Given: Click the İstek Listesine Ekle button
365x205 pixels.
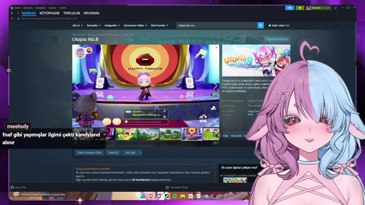Looking at the screenshot, I should tap(90, 153).
